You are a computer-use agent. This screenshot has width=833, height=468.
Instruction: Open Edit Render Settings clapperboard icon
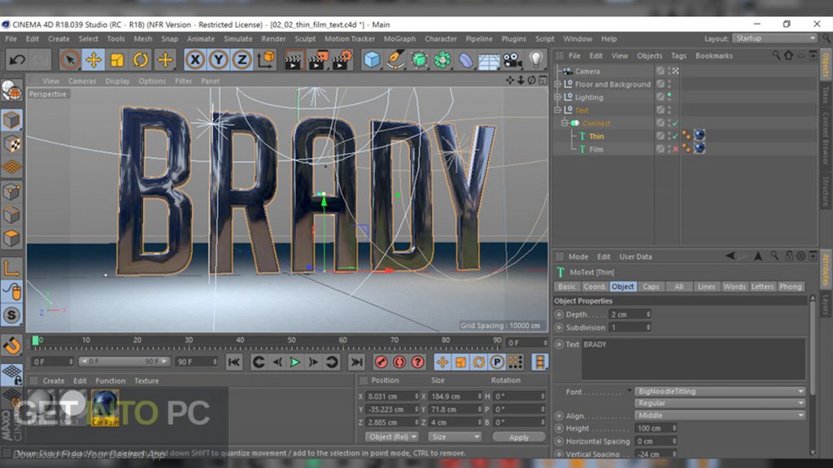(342, 59)
